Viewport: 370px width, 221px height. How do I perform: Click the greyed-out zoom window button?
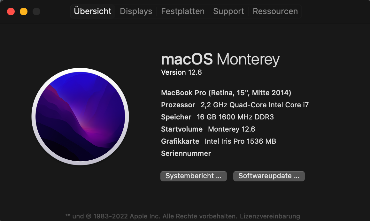(36, 12)
